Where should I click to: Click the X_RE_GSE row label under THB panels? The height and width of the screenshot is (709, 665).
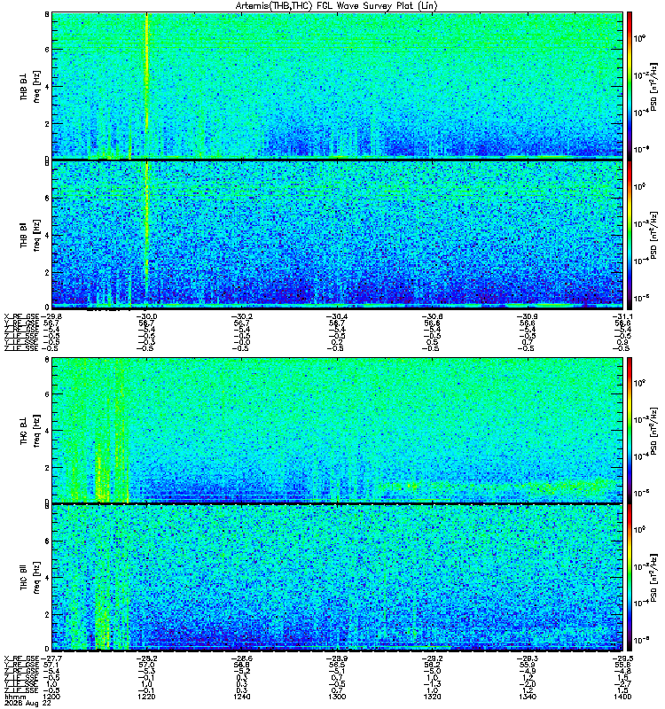tap(21, 316)
